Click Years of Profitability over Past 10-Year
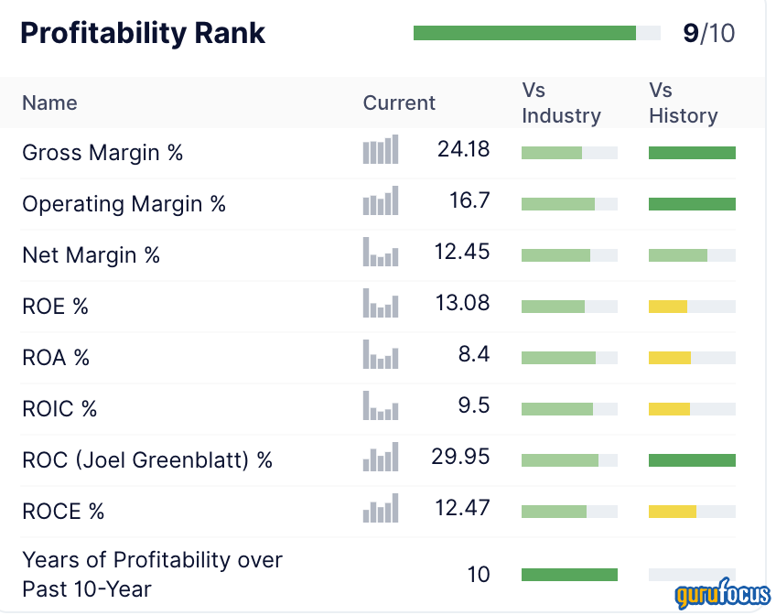This screenshot has height=615, width=776. (152, 574)
